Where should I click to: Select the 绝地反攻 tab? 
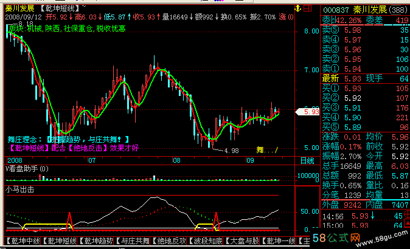[x=169, y=241]
